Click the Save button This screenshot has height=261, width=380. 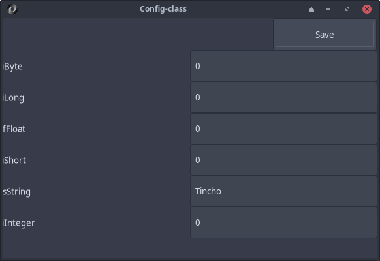(x=325, y=35)
